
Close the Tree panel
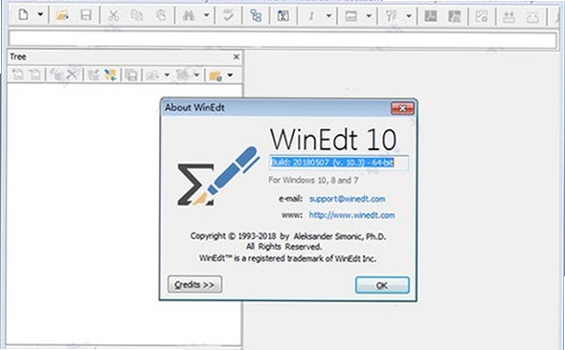pyautogui.click(x=237, y=56)
